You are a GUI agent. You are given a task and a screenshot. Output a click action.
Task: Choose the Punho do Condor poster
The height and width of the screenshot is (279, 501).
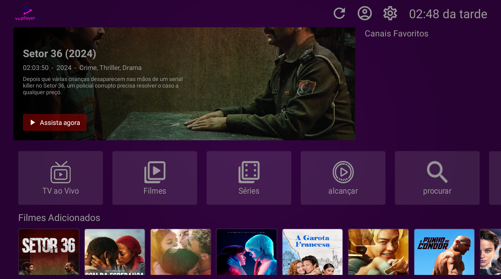tap(444, 252)
